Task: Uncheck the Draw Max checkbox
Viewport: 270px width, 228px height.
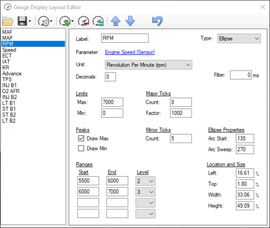Action: click(81, 138)
